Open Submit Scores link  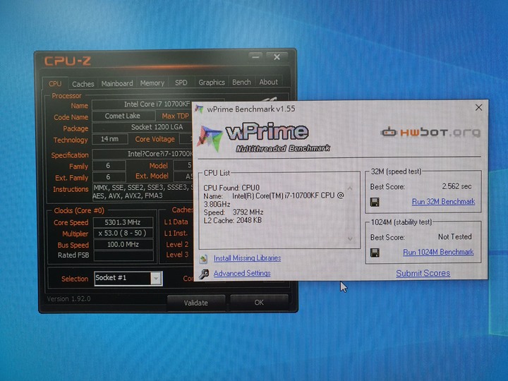click(x=423, y=273)
